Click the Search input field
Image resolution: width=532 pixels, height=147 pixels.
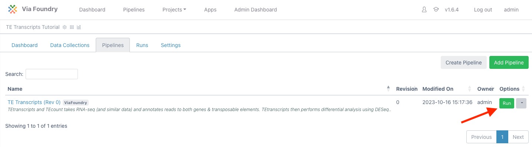click(x=52, y=74)
